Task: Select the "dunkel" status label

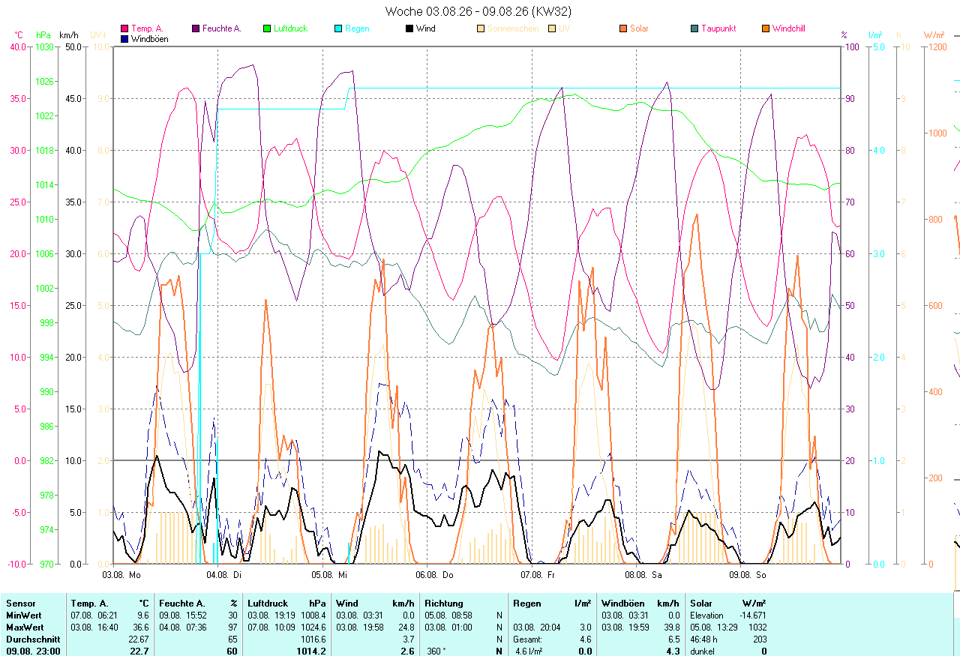Action: [702, 652]
